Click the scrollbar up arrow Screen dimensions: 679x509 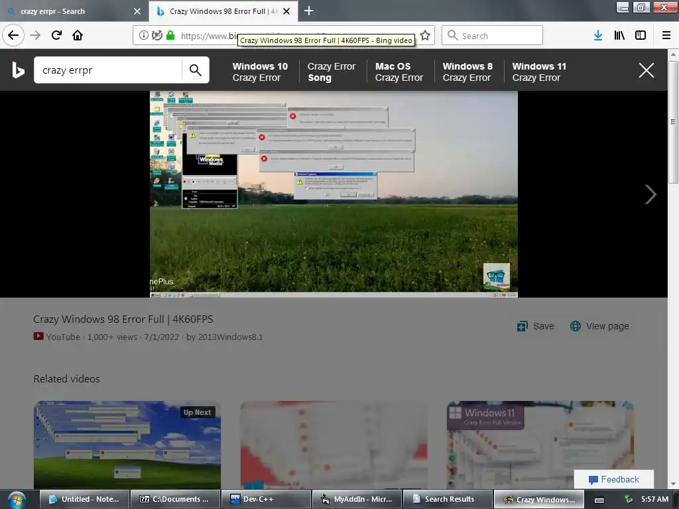tap(673, 54)
